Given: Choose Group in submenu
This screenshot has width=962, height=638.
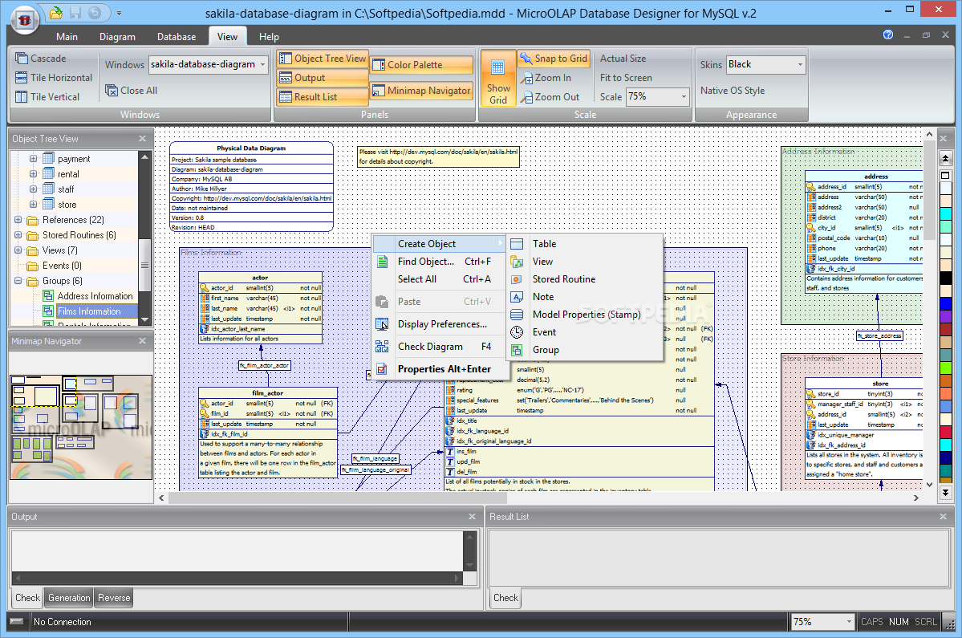Looking at the screenshot, I should tap(585, 350).
